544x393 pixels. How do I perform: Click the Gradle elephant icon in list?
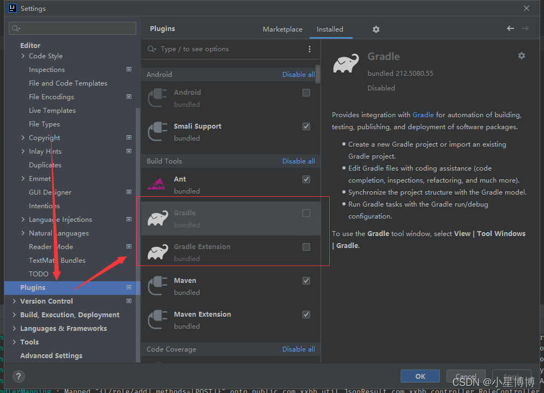(158, 218)
